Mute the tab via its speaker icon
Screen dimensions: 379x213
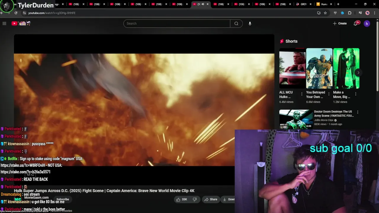[x=203, y=4]
